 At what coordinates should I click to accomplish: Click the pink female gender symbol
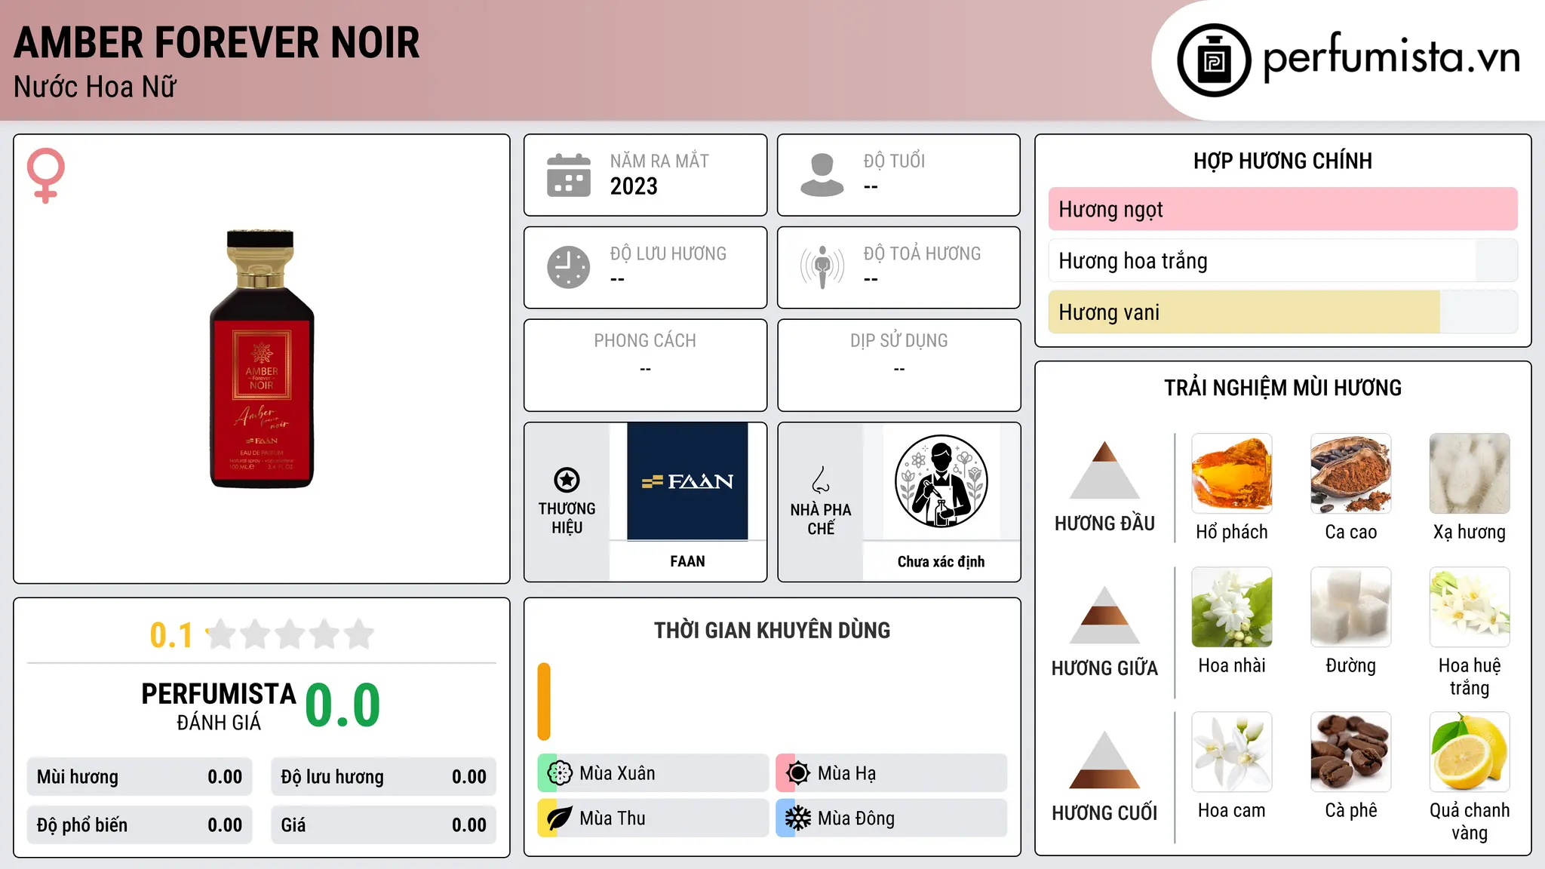(45, 176)
